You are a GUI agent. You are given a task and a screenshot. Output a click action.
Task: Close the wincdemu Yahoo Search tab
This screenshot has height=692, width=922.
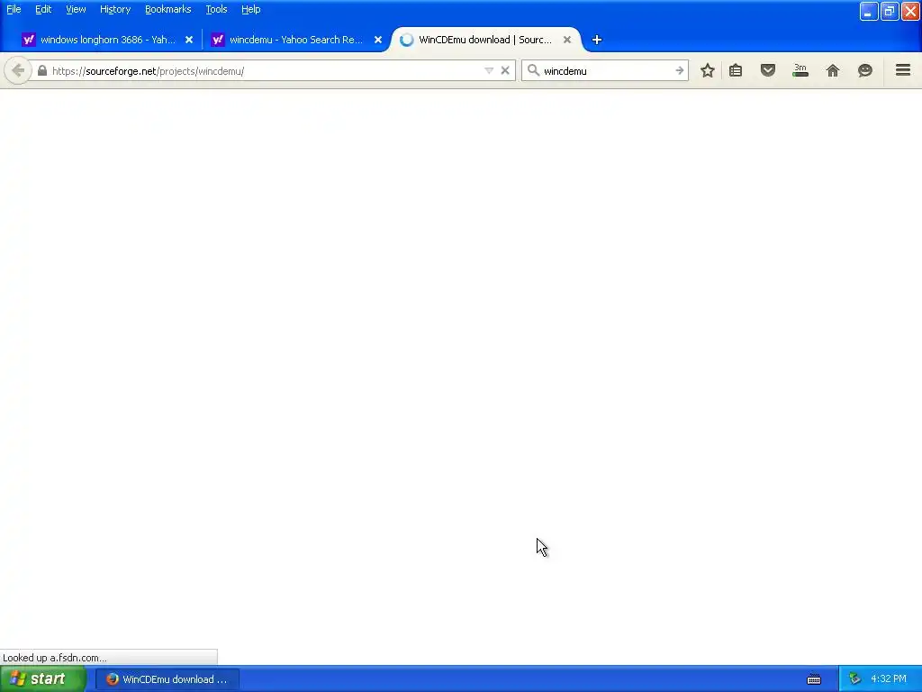point(378,40)
